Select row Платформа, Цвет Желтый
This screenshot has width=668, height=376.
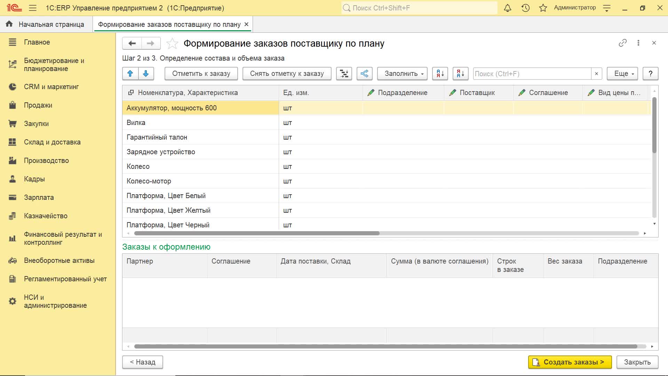point(387,210)
